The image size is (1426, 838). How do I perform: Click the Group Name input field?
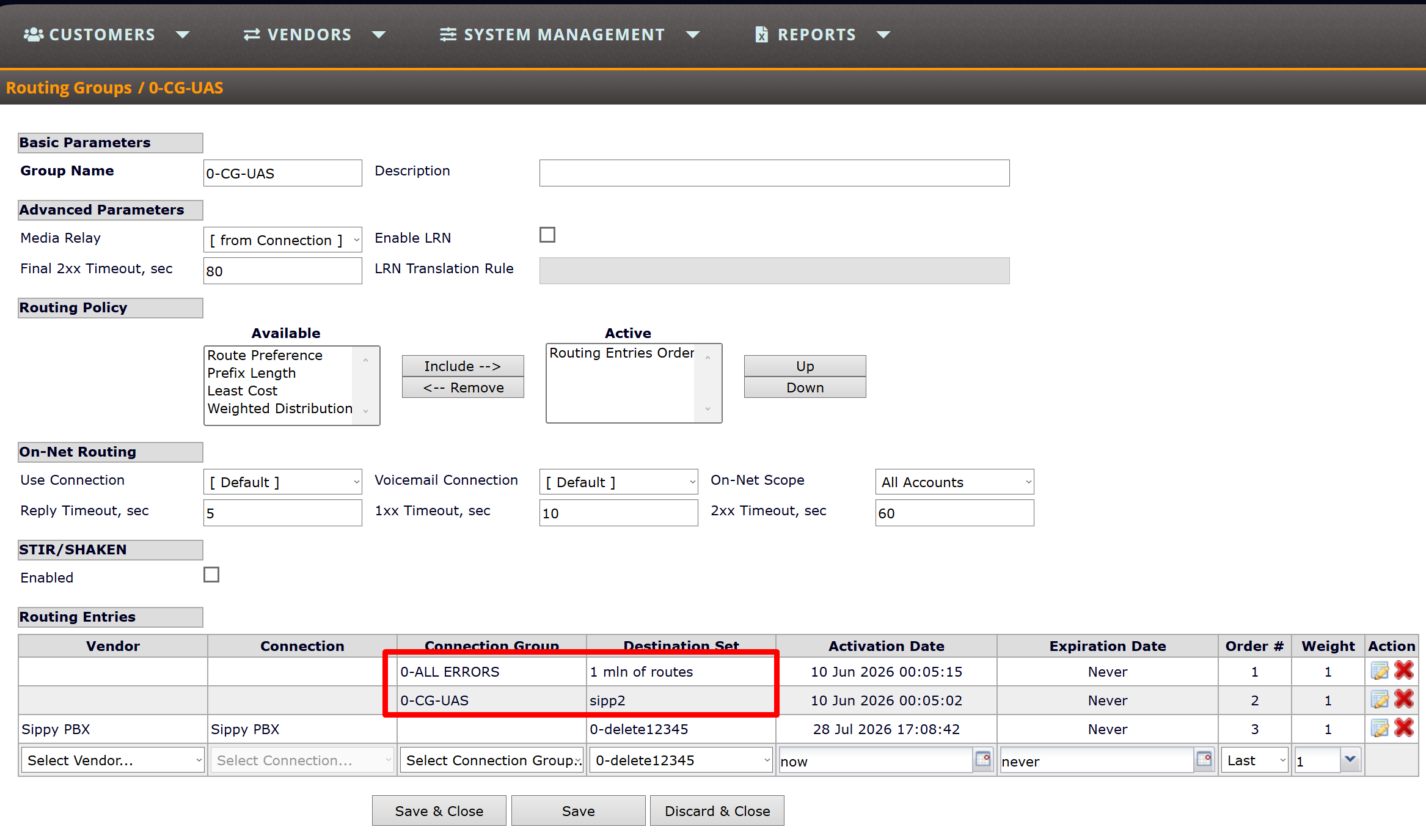282,173
